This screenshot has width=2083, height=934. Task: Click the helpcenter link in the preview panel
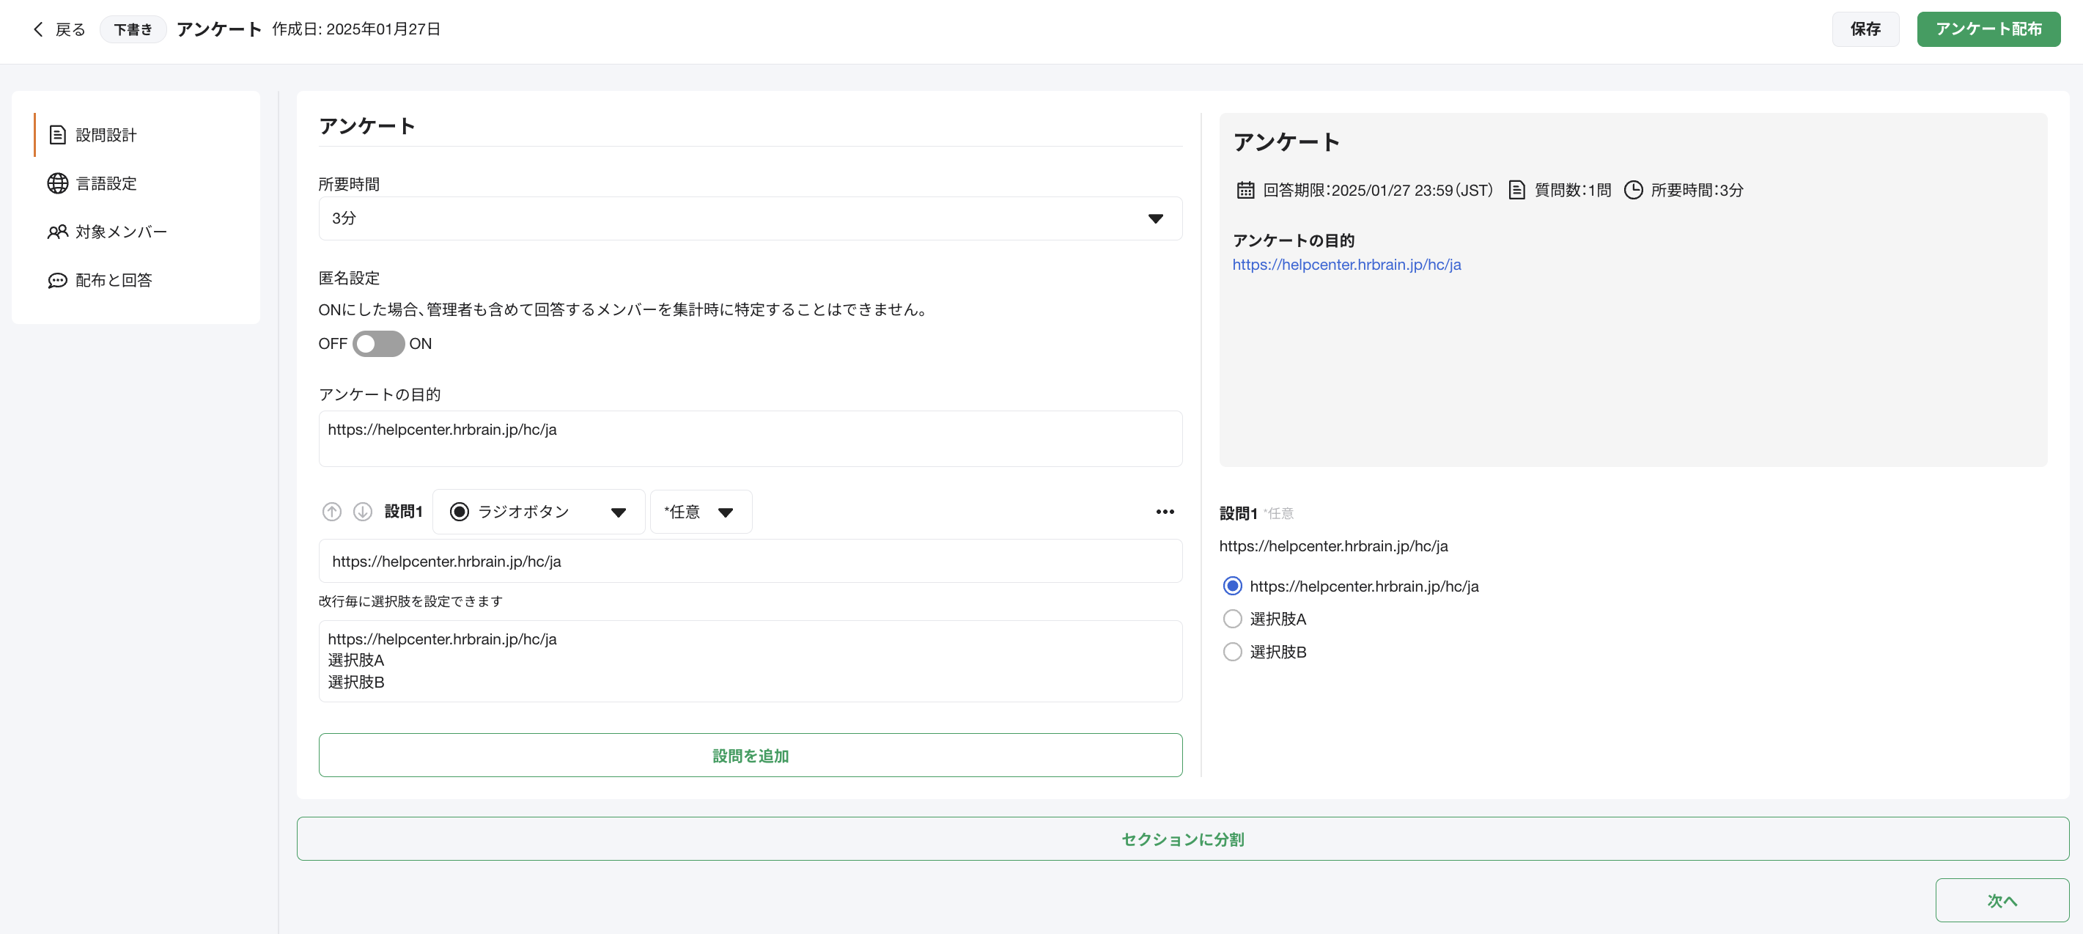point(1346,265)
